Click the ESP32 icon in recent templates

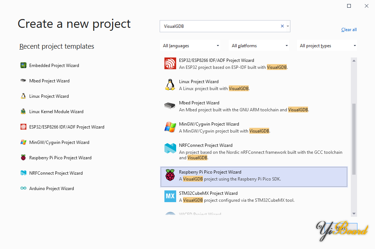click(23, 127)
